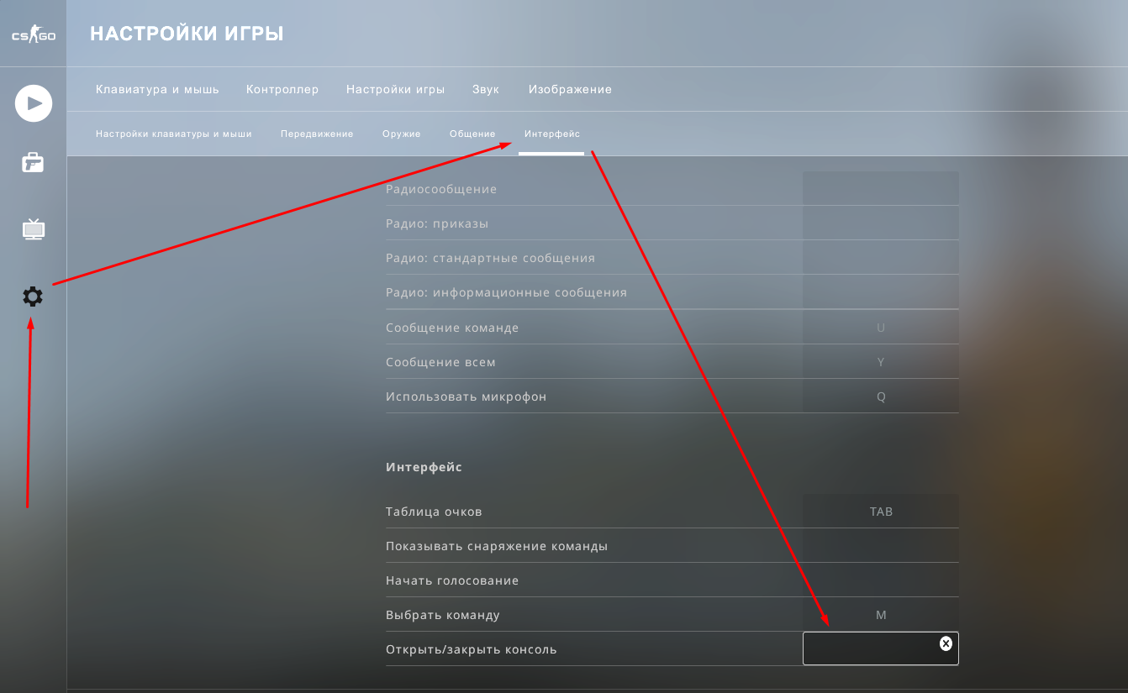This screenshot has height=693, width=1128.
Task: Change the M key for Выбрать команду
Action: click(x=881, y=614)
